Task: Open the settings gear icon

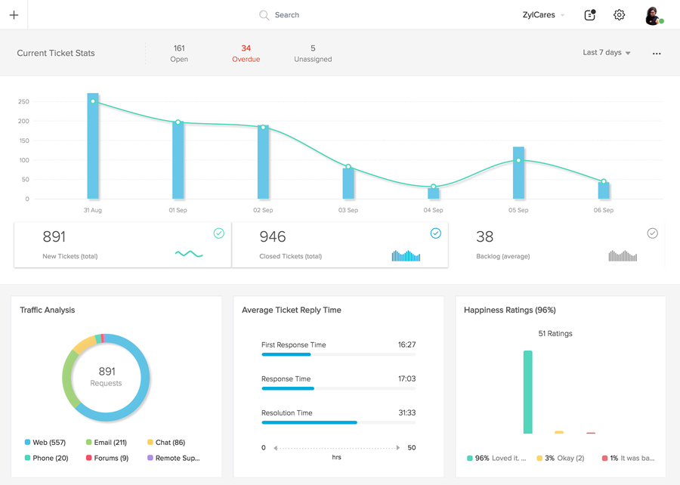Action: click(x=620, y=15)
